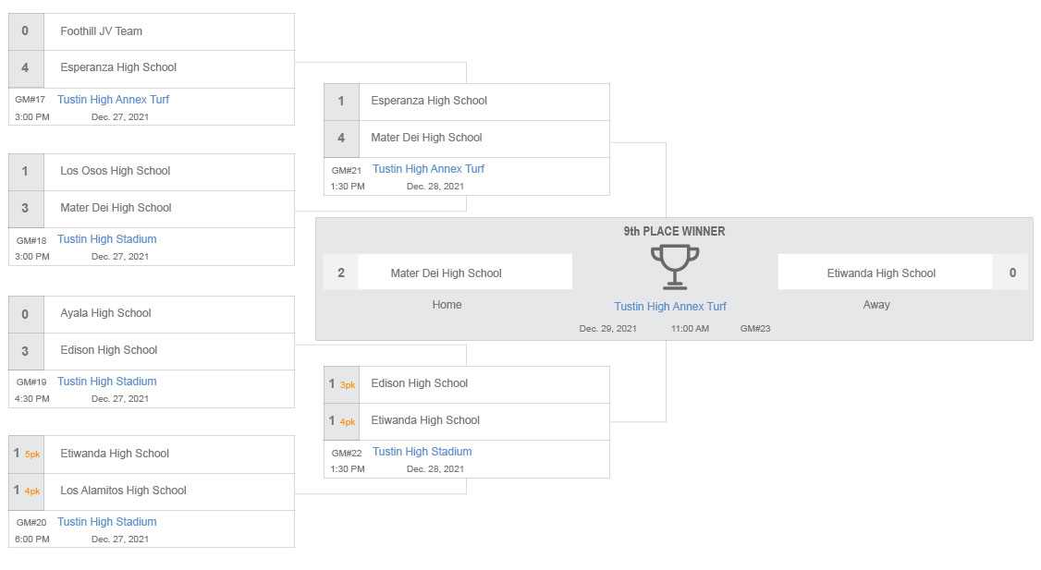Select Los Osos High School row

152,172
